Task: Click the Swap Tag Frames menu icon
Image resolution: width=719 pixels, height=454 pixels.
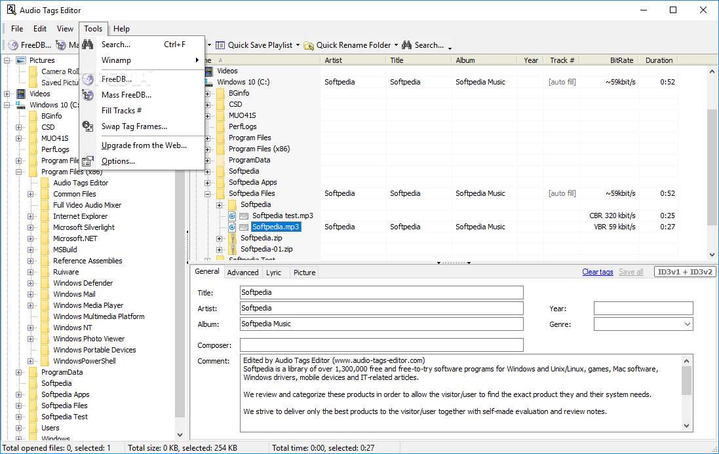Action: click(87, 126)
